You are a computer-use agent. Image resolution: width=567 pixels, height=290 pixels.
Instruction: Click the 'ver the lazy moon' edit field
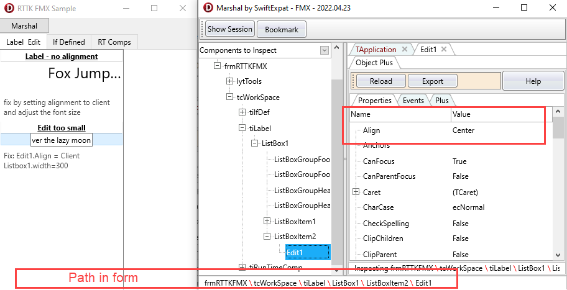click(x=62, y=140)
